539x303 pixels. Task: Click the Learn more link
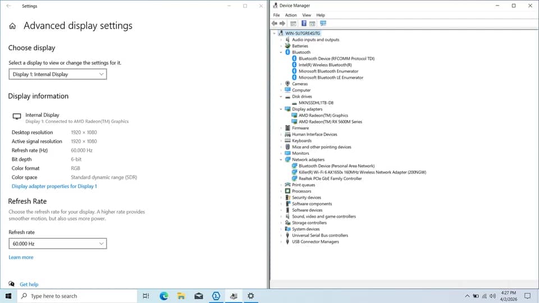[21, 258]
